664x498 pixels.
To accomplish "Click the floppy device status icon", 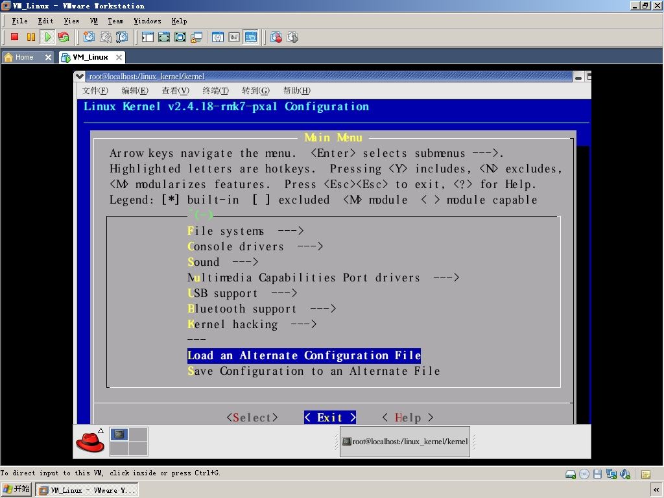I will (597, 474).
